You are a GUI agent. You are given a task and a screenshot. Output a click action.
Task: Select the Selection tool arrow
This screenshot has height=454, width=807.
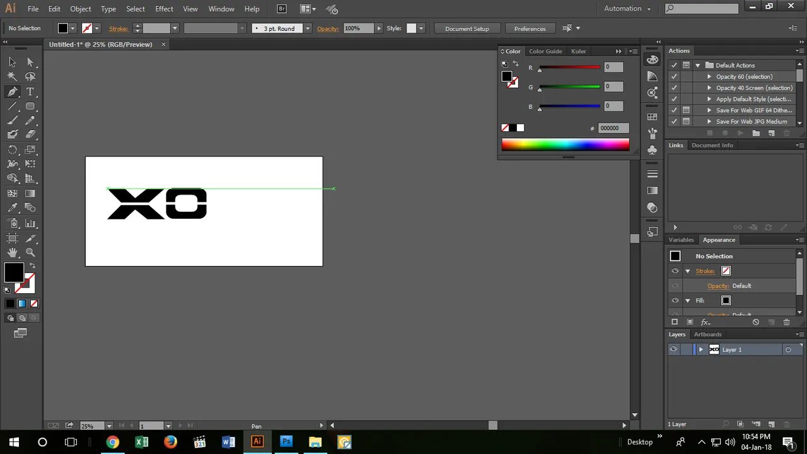13,62
